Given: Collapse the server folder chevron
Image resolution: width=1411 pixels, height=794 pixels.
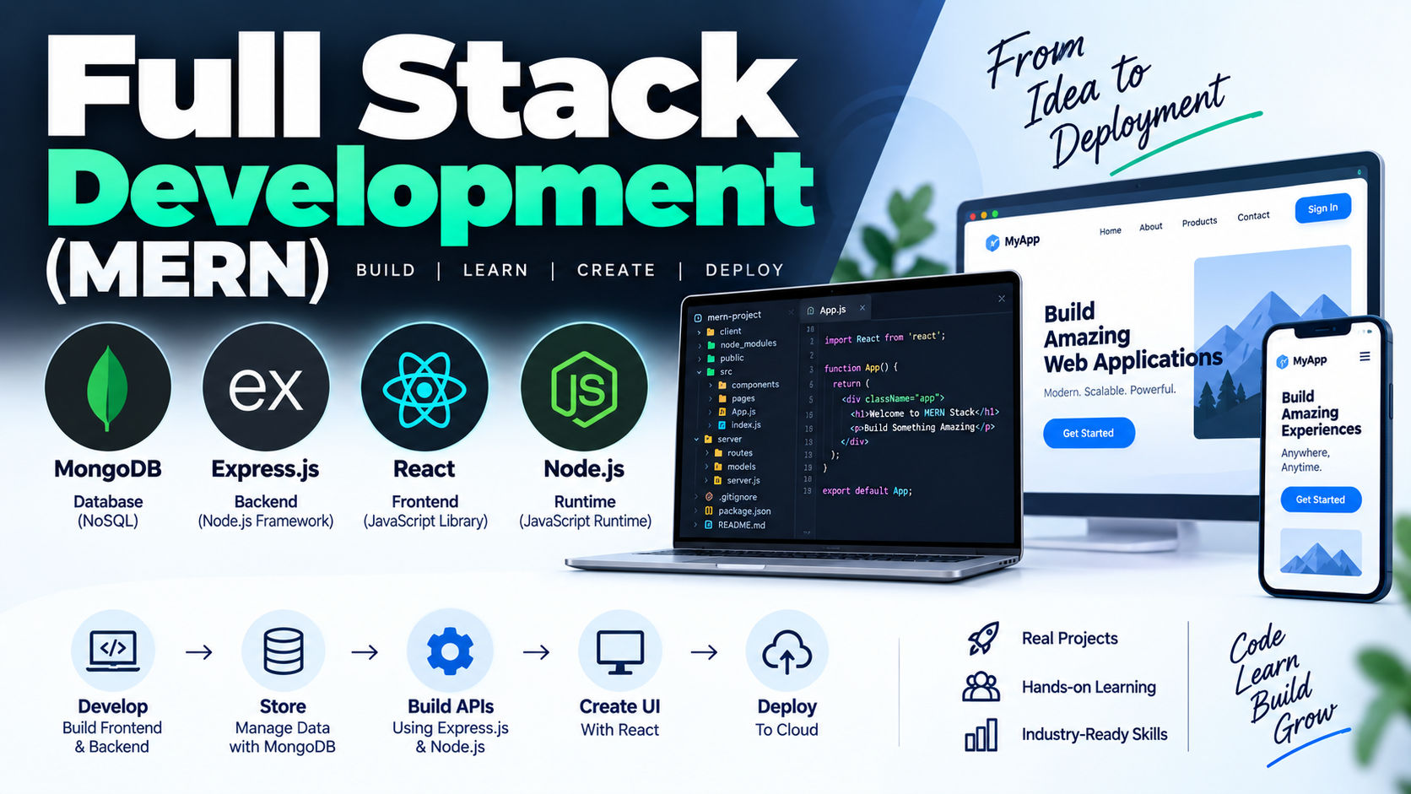Looking at the screenshot, I should (x=697, y=440).
